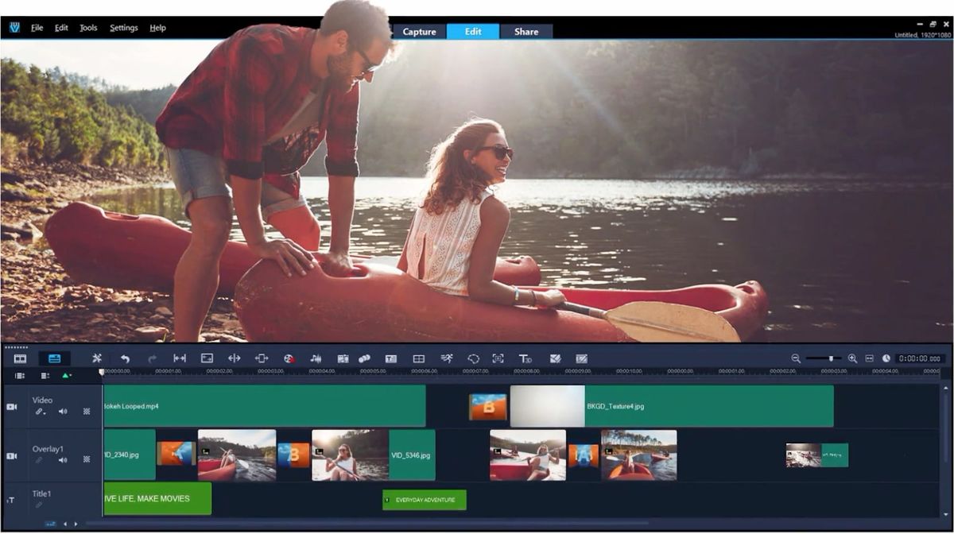Click the Slide tool icon
This screenshot has width=954, height=534.
[262, 359]
